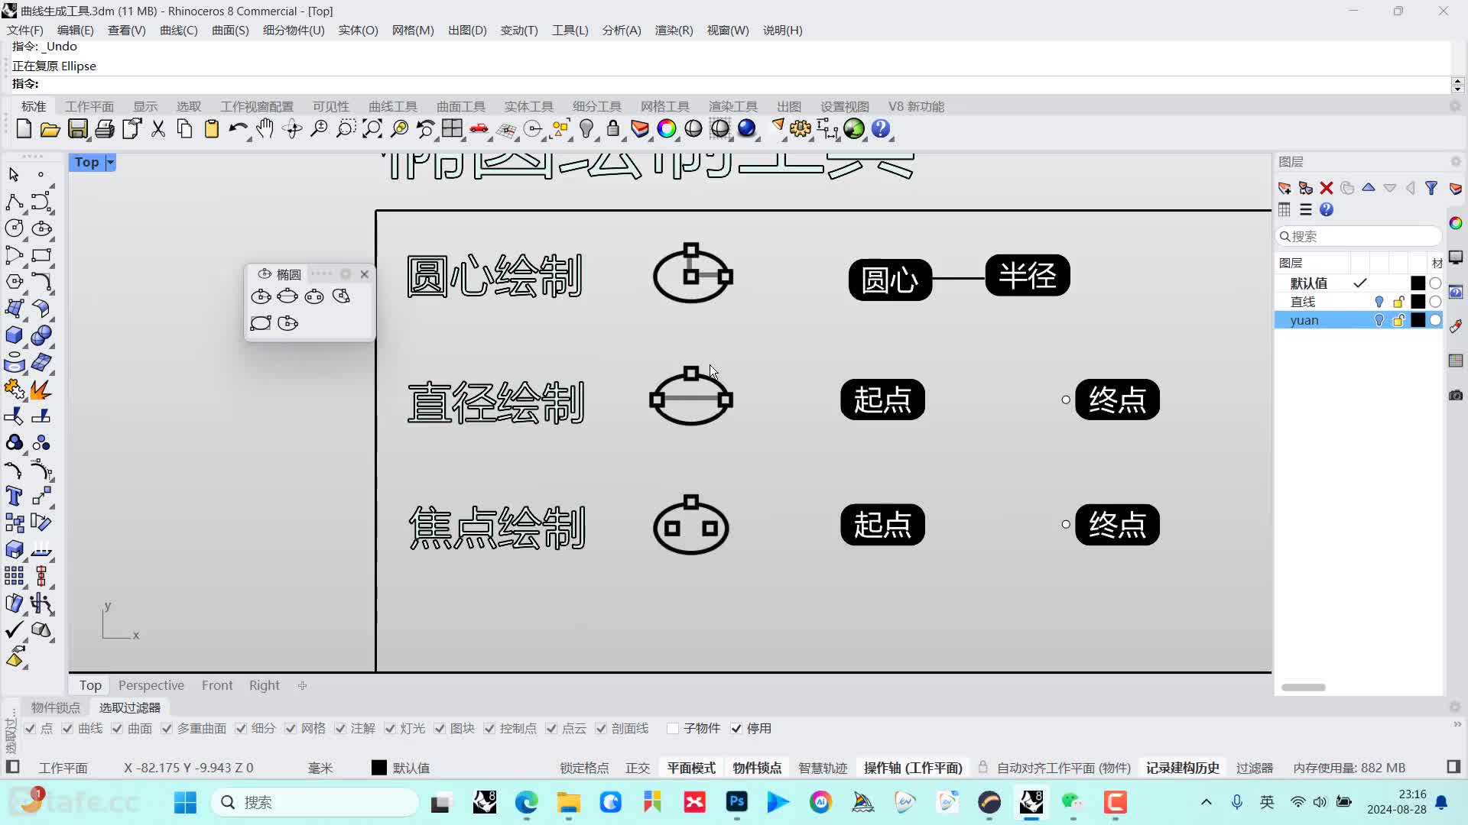Expand the bottom panel gear options
This screenshot has height=825, width=1468.
click(1455, 707)
